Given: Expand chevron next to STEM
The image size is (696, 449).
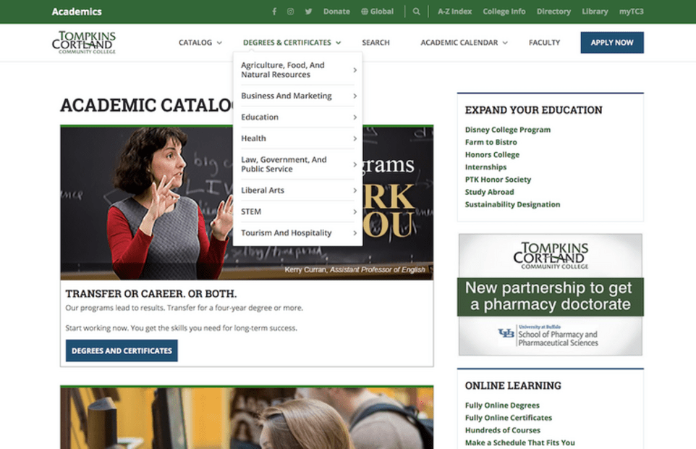Looking at the screenshot, I should [x=355, y=211].
